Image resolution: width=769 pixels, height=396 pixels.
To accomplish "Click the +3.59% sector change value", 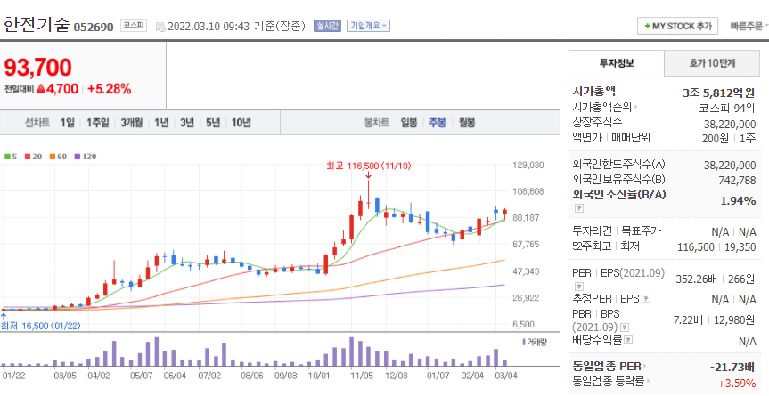I will [x=737, y=383].
